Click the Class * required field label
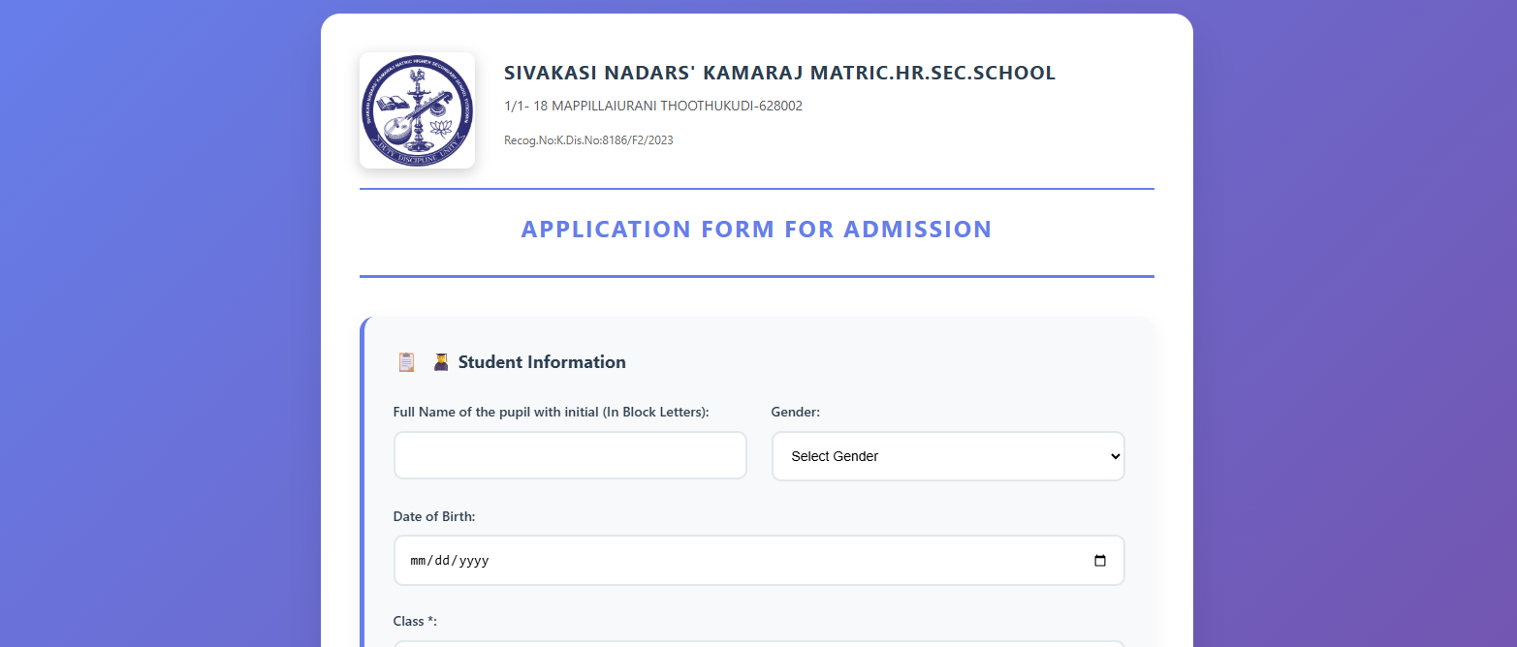 [x=414, y=621]
